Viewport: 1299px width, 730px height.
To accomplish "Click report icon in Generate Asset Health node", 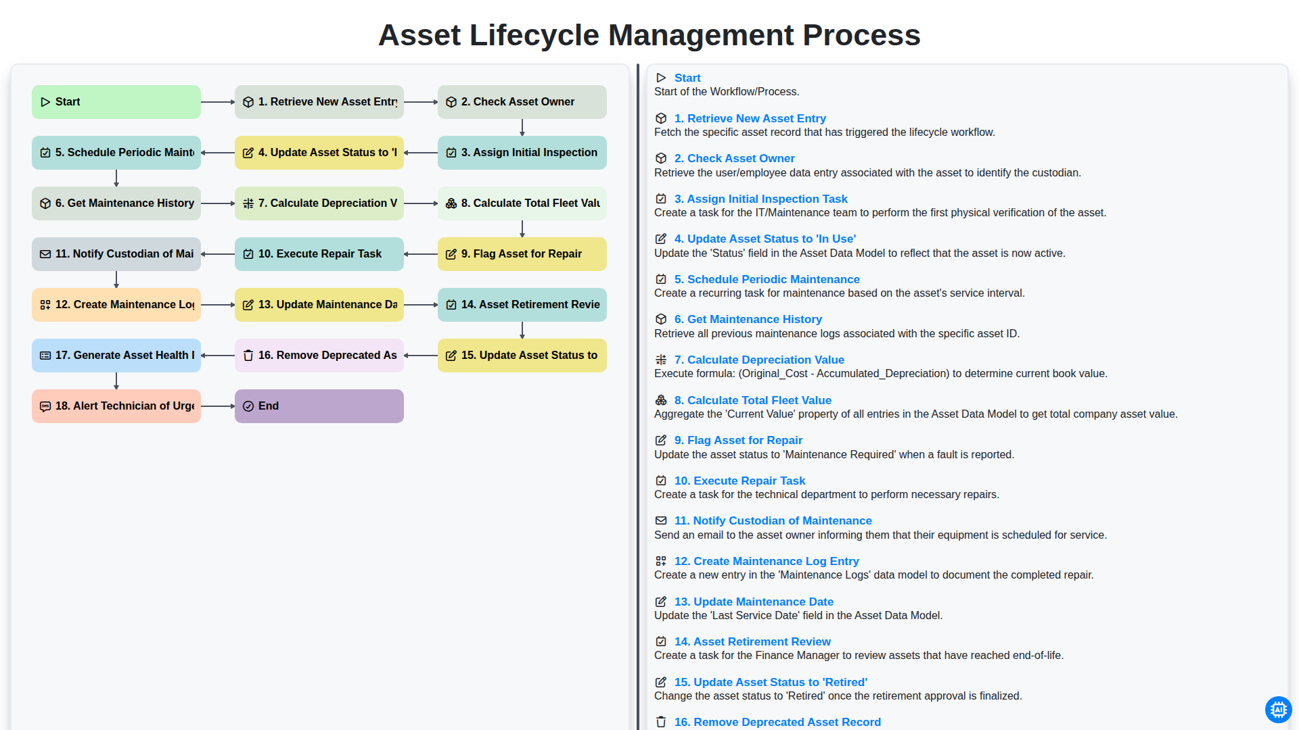I will (45, 356).
